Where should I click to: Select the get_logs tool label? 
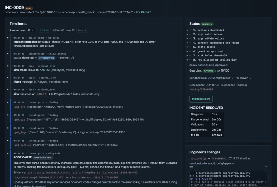(21, 132)
